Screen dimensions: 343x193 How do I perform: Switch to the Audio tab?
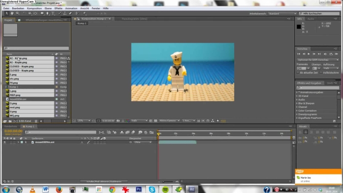311,19
